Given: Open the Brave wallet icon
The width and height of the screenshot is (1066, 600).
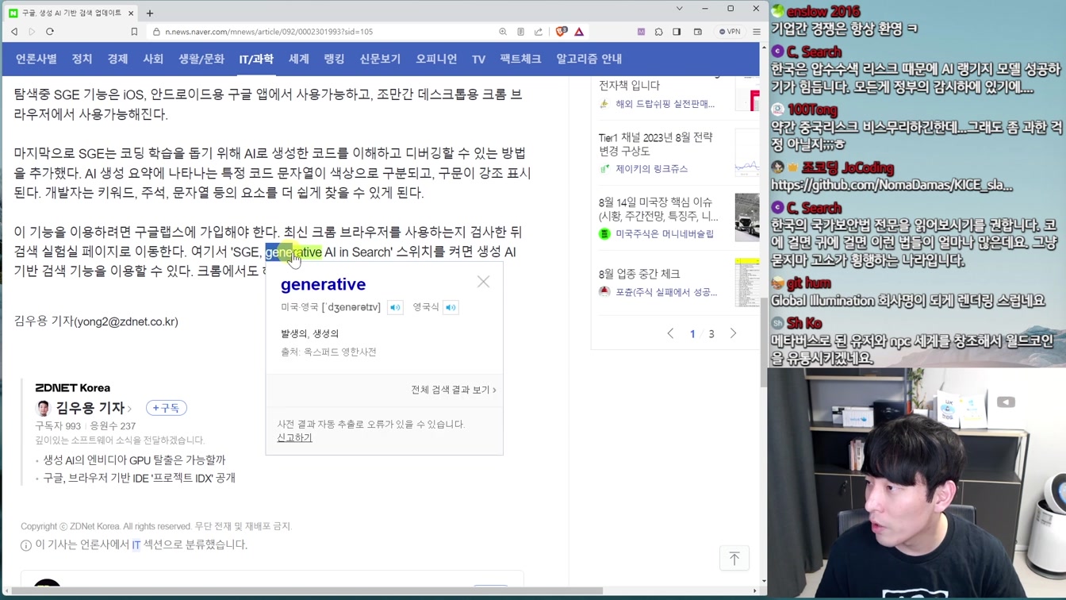Looking at the screenshot, I should click(x=698, y=32).
